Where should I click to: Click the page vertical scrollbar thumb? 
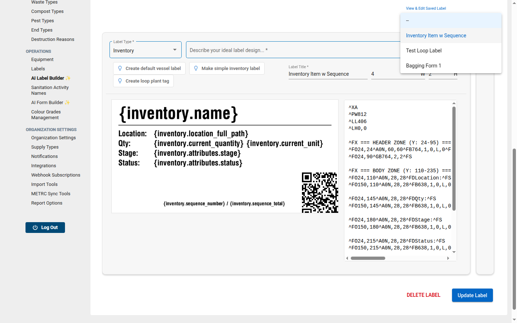[x=514, y=229]
